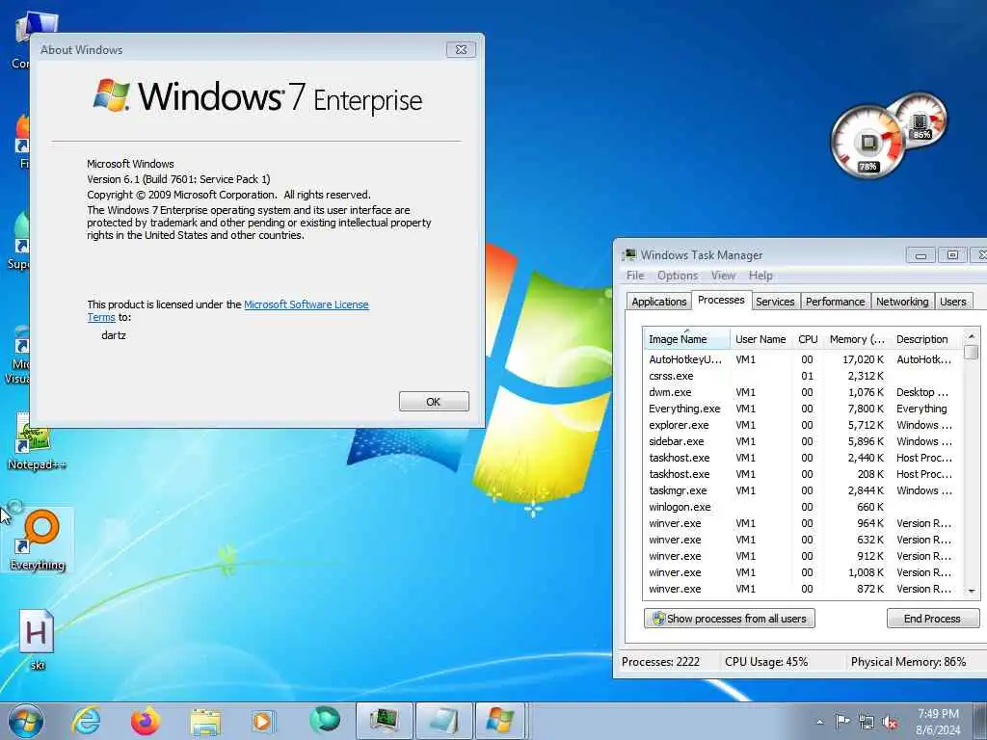This screenshot has height=740, width=987.
Task: Select the H file desktop icon
Action: [37, 640]
